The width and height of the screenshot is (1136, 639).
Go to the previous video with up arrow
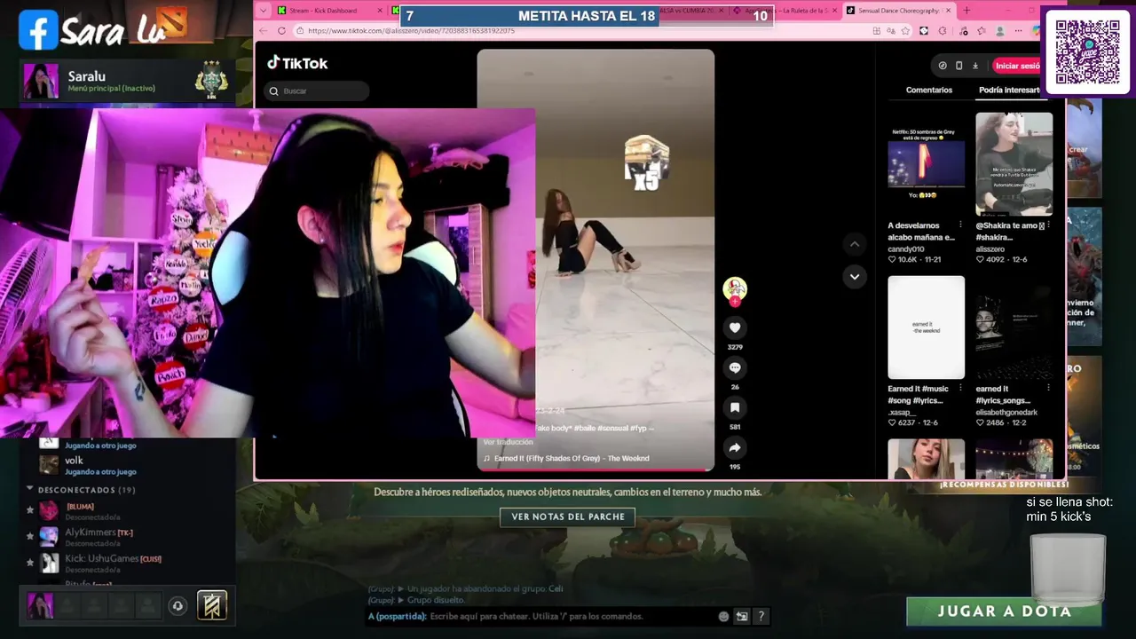tap(855, 244)
